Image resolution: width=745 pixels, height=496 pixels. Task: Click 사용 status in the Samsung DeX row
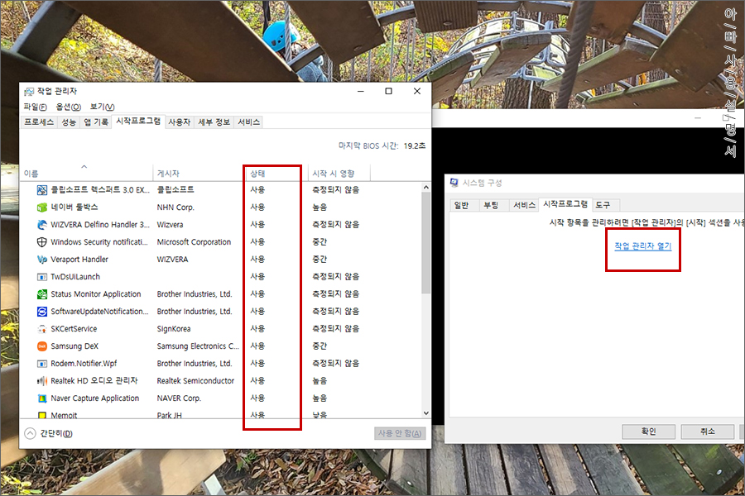257,346
